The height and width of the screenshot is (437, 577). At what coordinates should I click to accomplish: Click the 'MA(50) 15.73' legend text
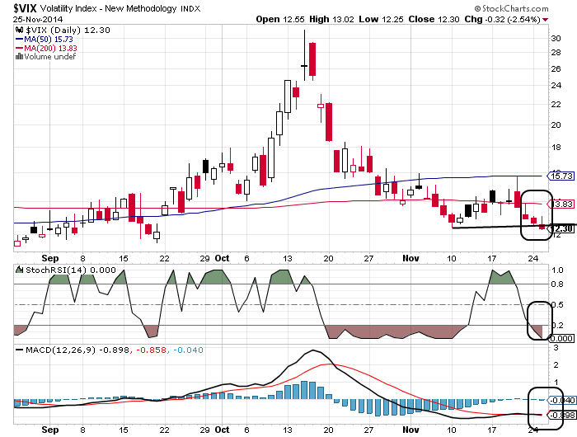49,39
